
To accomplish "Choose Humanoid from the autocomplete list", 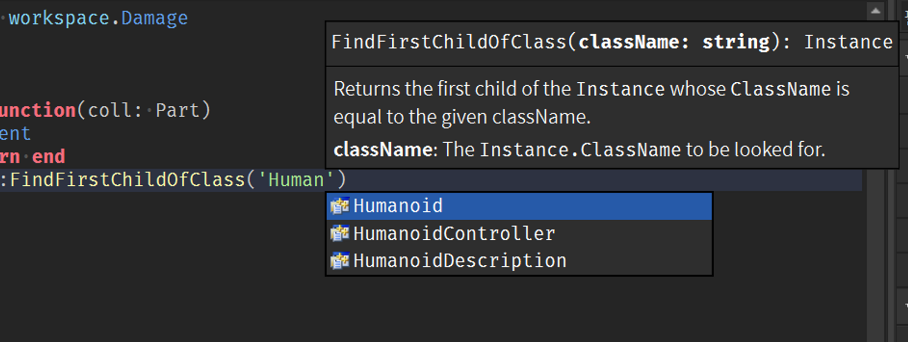I will tap(519, 206).
